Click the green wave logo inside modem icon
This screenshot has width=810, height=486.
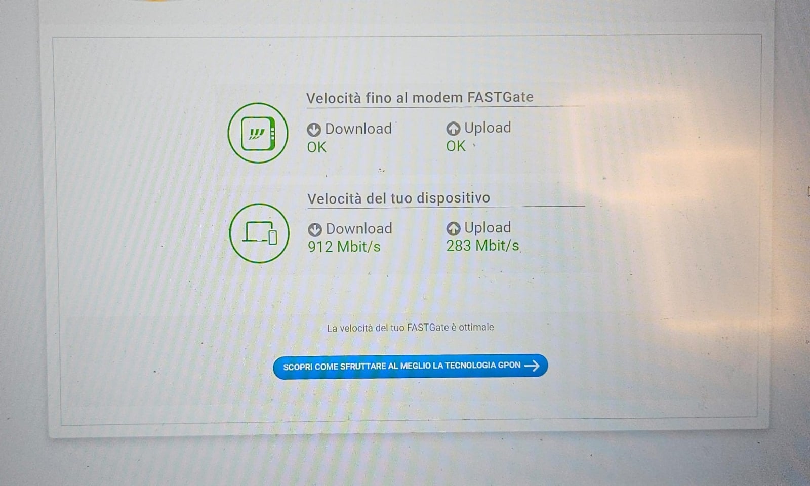pos(256,134)
